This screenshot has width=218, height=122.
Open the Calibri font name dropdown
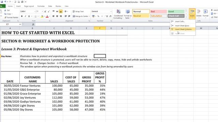[35, 11]
